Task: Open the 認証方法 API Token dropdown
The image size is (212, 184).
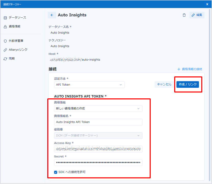Action: tap(89, 85)
